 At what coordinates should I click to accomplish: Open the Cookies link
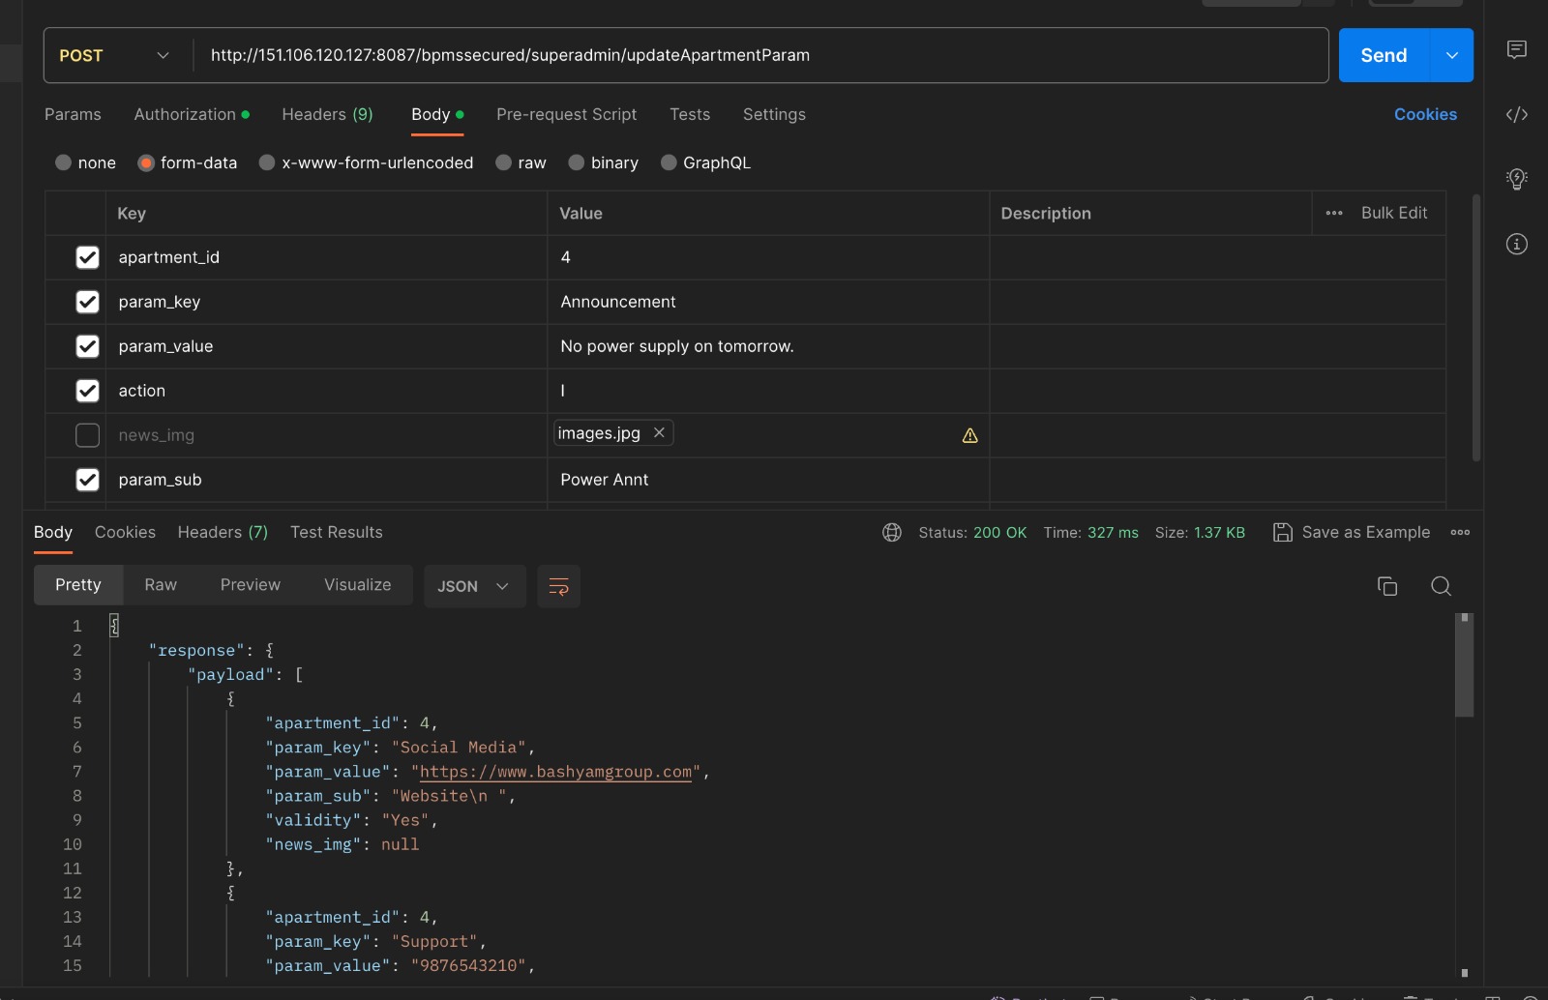pyautogui.click(x=1424, y=114)
